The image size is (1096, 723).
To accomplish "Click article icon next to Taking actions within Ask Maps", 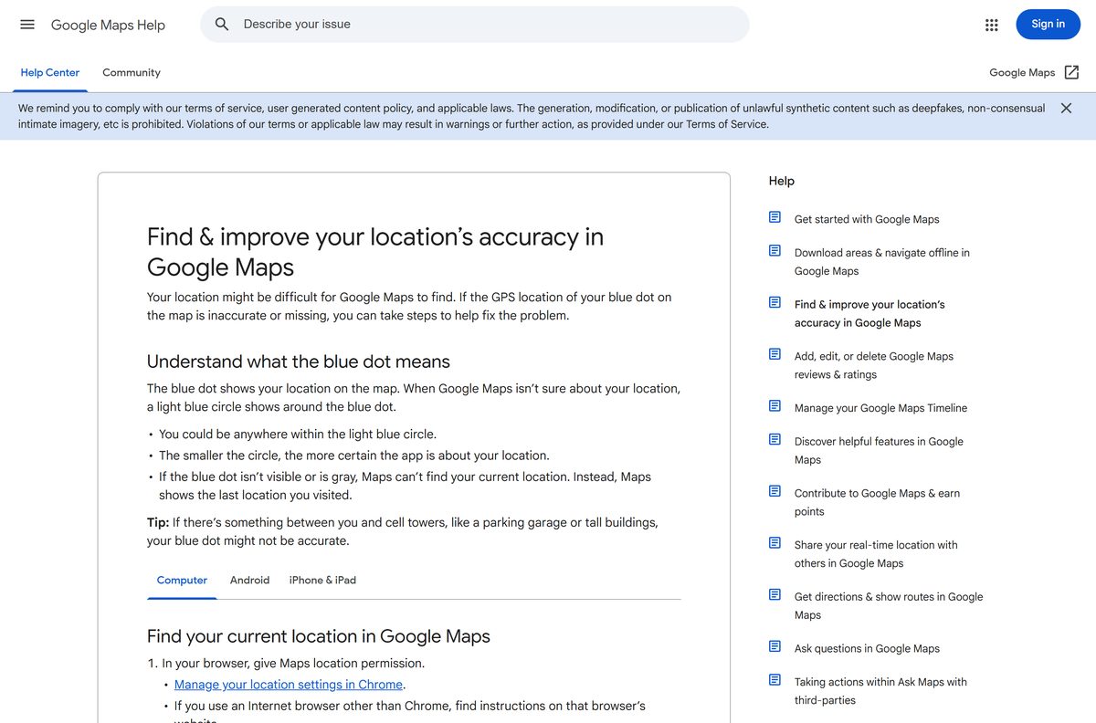I will click(x=775, y=680).
